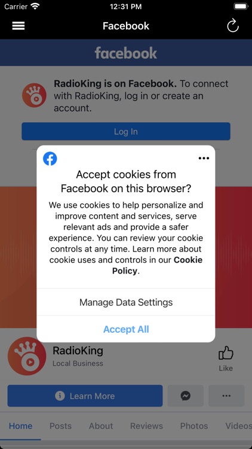The width and height of the screenshot is (252, 449).
Task: Open the three-dot options in cookie dialog
Action: [204, 158]
